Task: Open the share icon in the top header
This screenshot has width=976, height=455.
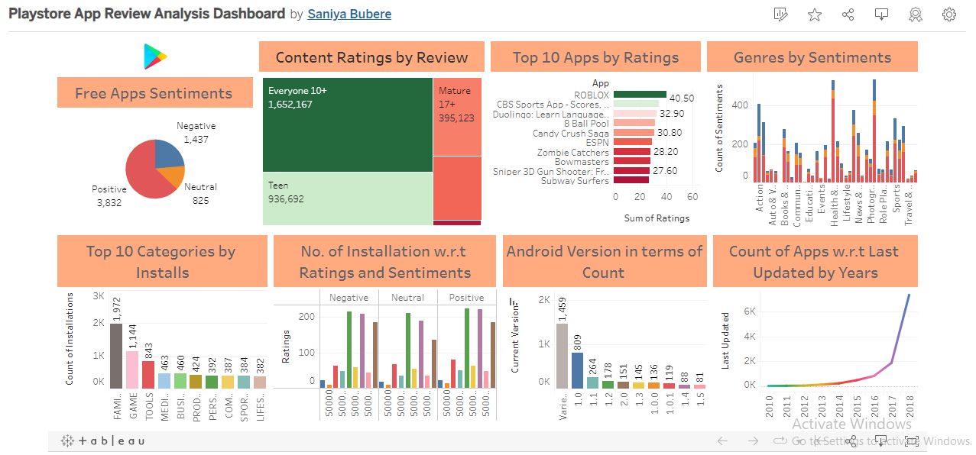Action: (x=848, y=15)
